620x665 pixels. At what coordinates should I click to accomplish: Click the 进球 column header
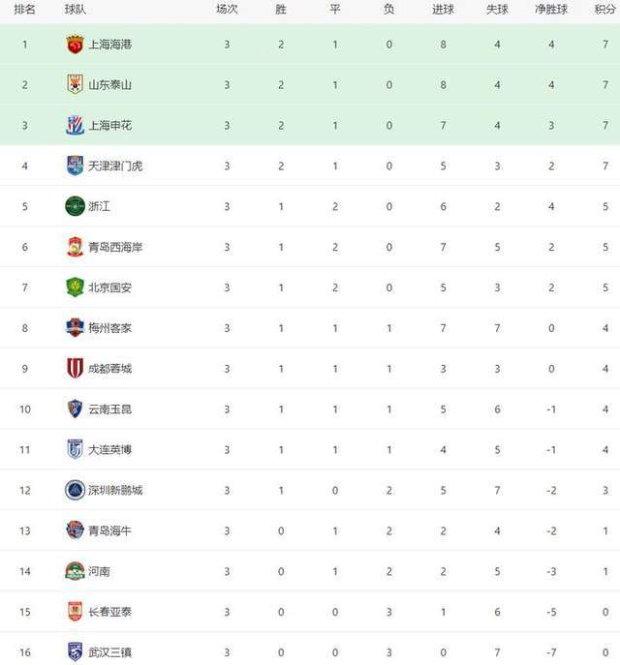443,9
